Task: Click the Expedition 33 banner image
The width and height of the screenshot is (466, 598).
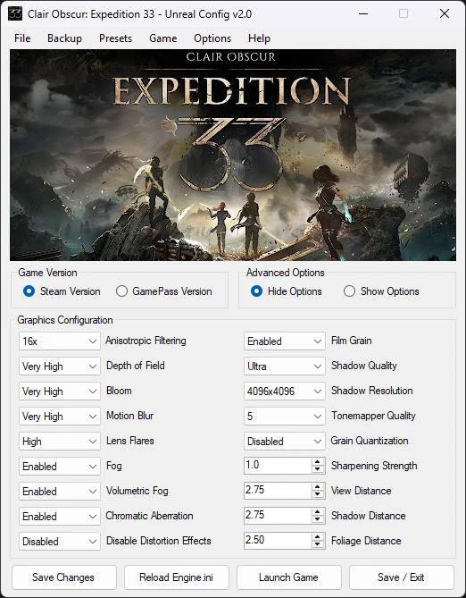Action: click(233, 156)
